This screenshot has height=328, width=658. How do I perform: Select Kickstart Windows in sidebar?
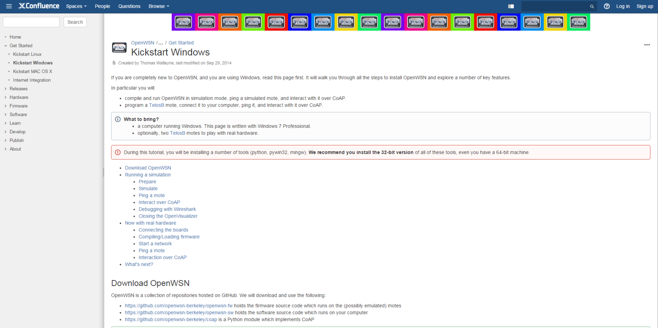click(33, 63)
